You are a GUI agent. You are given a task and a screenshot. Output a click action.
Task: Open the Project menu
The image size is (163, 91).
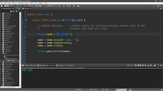point(32,3)
